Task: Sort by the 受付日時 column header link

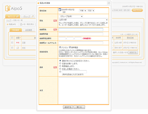Action: (130, 38)
